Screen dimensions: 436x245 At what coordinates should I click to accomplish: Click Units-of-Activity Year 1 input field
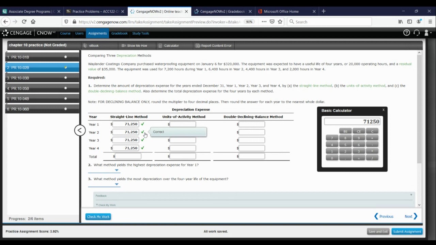point(183,124)
